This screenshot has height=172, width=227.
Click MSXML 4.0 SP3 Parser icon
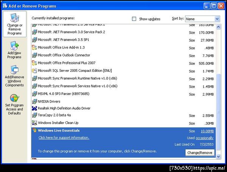click(x=34, y=94)
